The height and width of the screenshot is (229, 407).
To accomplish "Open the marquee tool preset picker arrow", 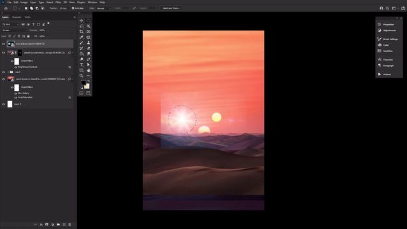I will 19,8.
